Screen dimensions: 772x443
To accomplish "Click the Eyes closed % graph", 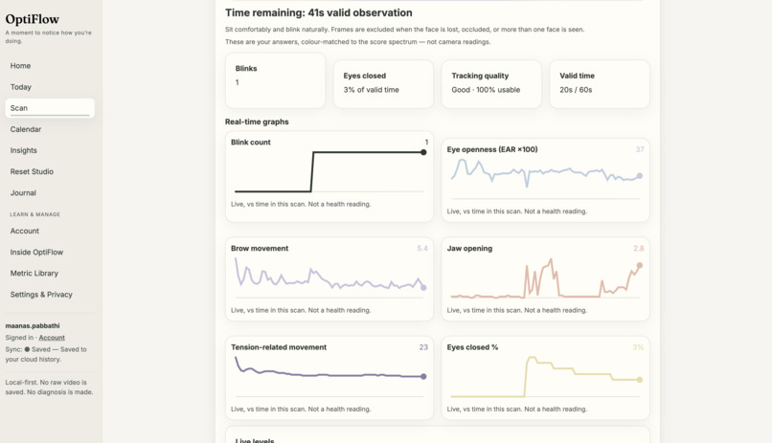I will (x=546, y=378).
